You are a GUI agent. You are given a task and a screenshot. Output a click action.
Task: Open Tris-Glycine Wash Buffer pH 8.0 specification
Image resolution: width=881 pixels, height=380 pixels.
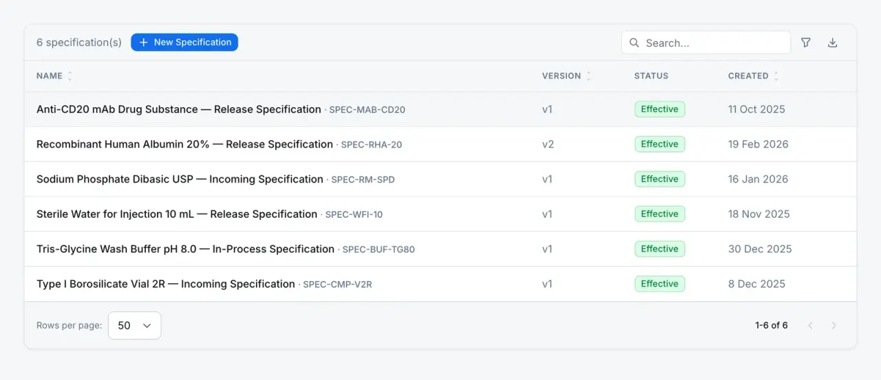click(x=185, y=249)
